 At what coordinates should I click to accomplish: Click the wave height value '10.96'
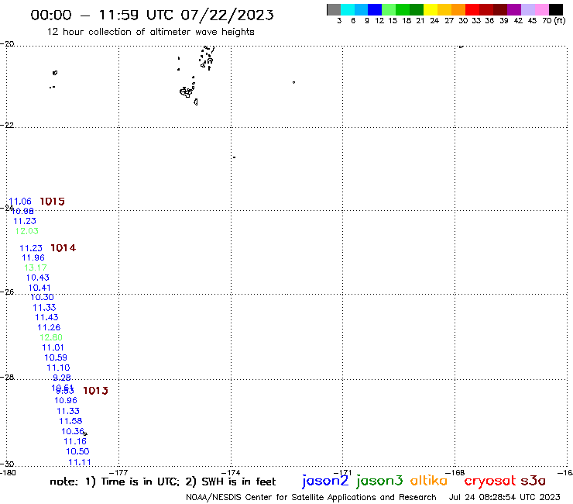pos(66,400)
